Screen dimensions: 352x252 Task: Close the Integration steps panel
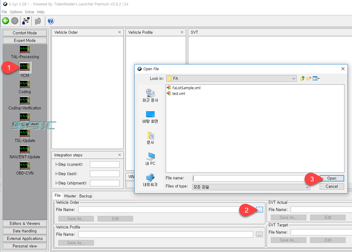pyautogui.click(x=120, y=155)
